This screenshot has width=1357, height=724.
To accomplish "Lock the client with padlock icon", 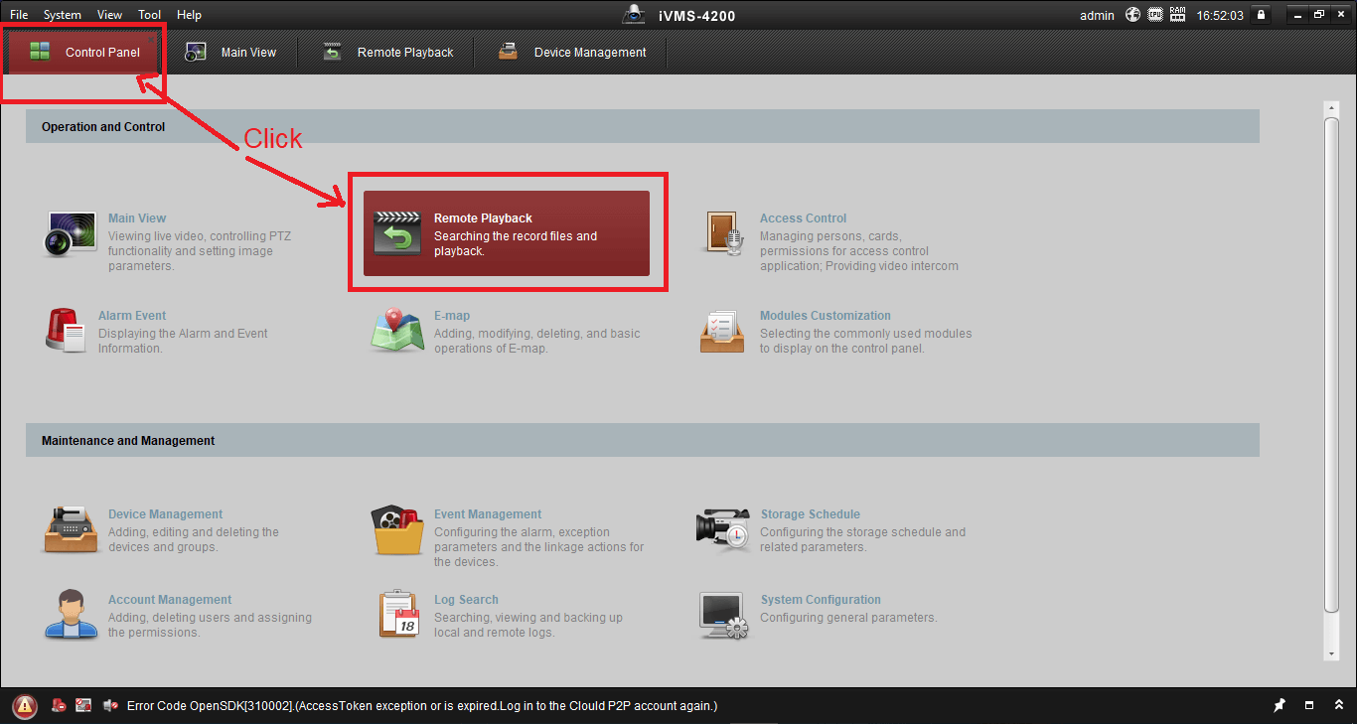I will 1261,15.
